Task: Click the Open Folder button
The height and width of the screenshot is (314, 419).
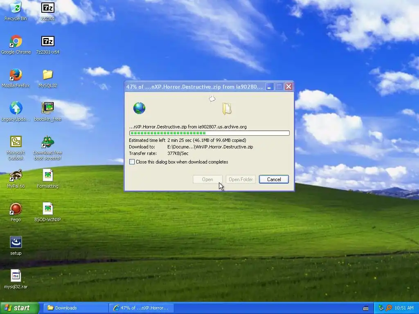Action: tap(241, 179)
